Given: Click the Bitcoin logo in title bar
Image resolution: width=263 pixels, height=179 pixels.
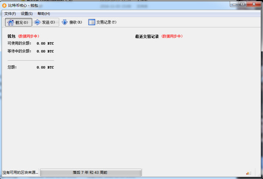Looking at the screenshot, I should pyautogui.click(x=4, y=6).
